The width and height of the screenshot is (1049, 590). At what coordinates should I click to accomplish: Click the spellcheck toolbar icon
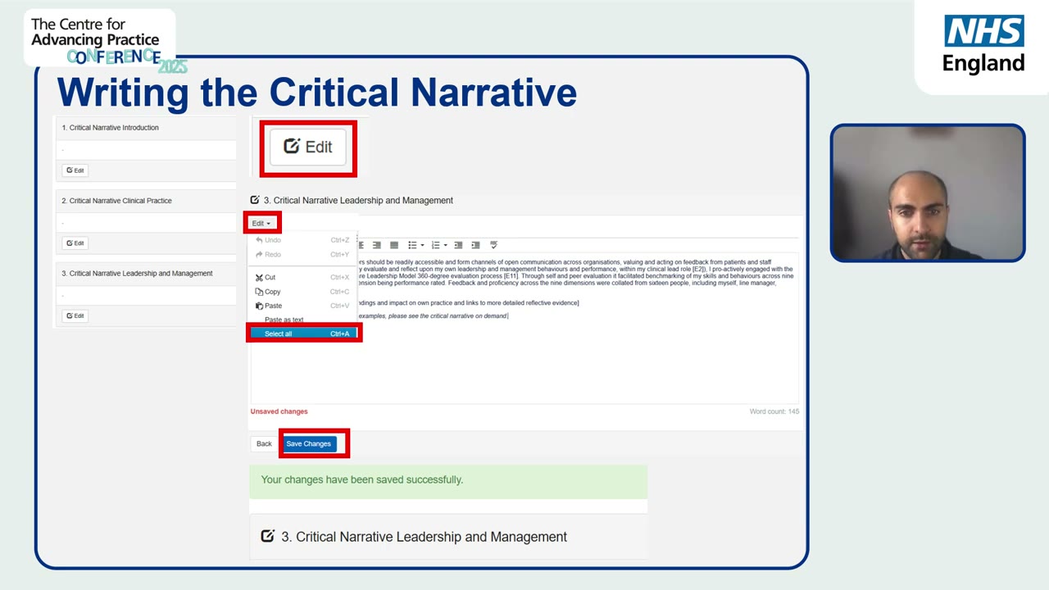click(x=493, y=245)
